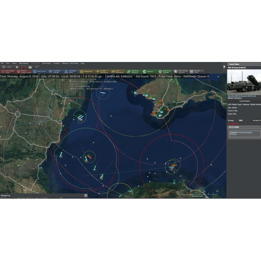This screenshot has width=261, height=261.
Task: Open the Sensors window
Action: click(148, 71)
